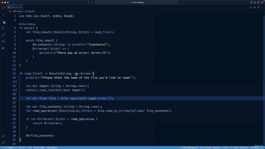Open the Manage gear icon
The image size is (265, 149).
click(x=3, y=142)
